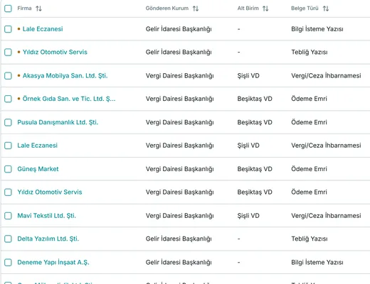
Task: Open Delta Yazılım Ltd. Şti. link
Action: click(48, 239)
